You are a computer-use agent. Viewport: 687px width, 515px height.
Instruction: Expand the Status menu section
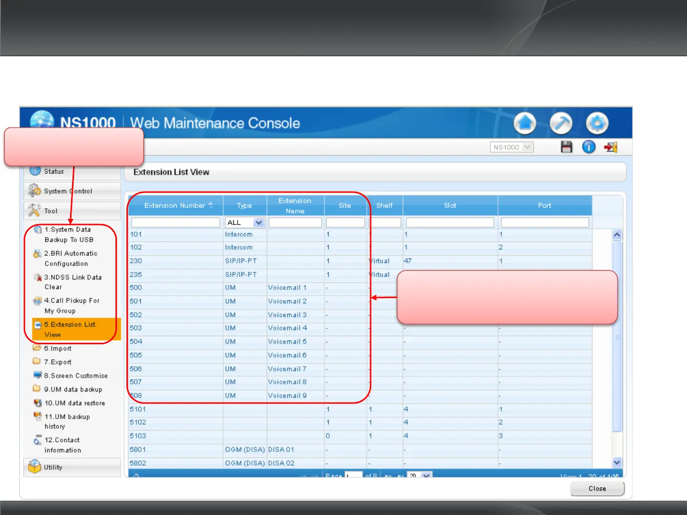pyautogui.click(x=72, y=171)
